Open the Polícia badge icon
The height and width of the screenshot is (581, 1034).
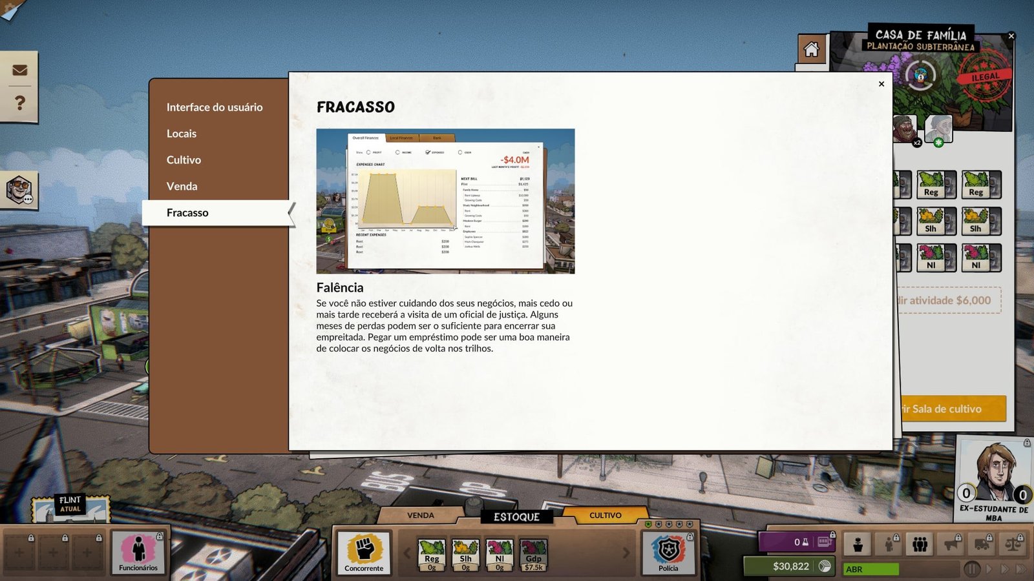[x=668, y=553]
